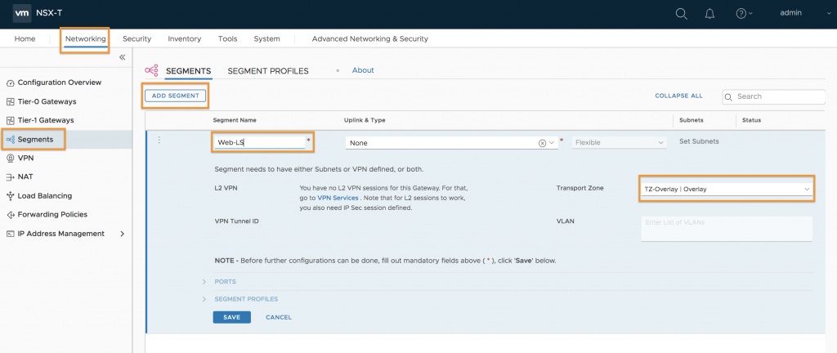Click the CANCEL button
This screenshot has width=837, height=353.
[279, 317]
